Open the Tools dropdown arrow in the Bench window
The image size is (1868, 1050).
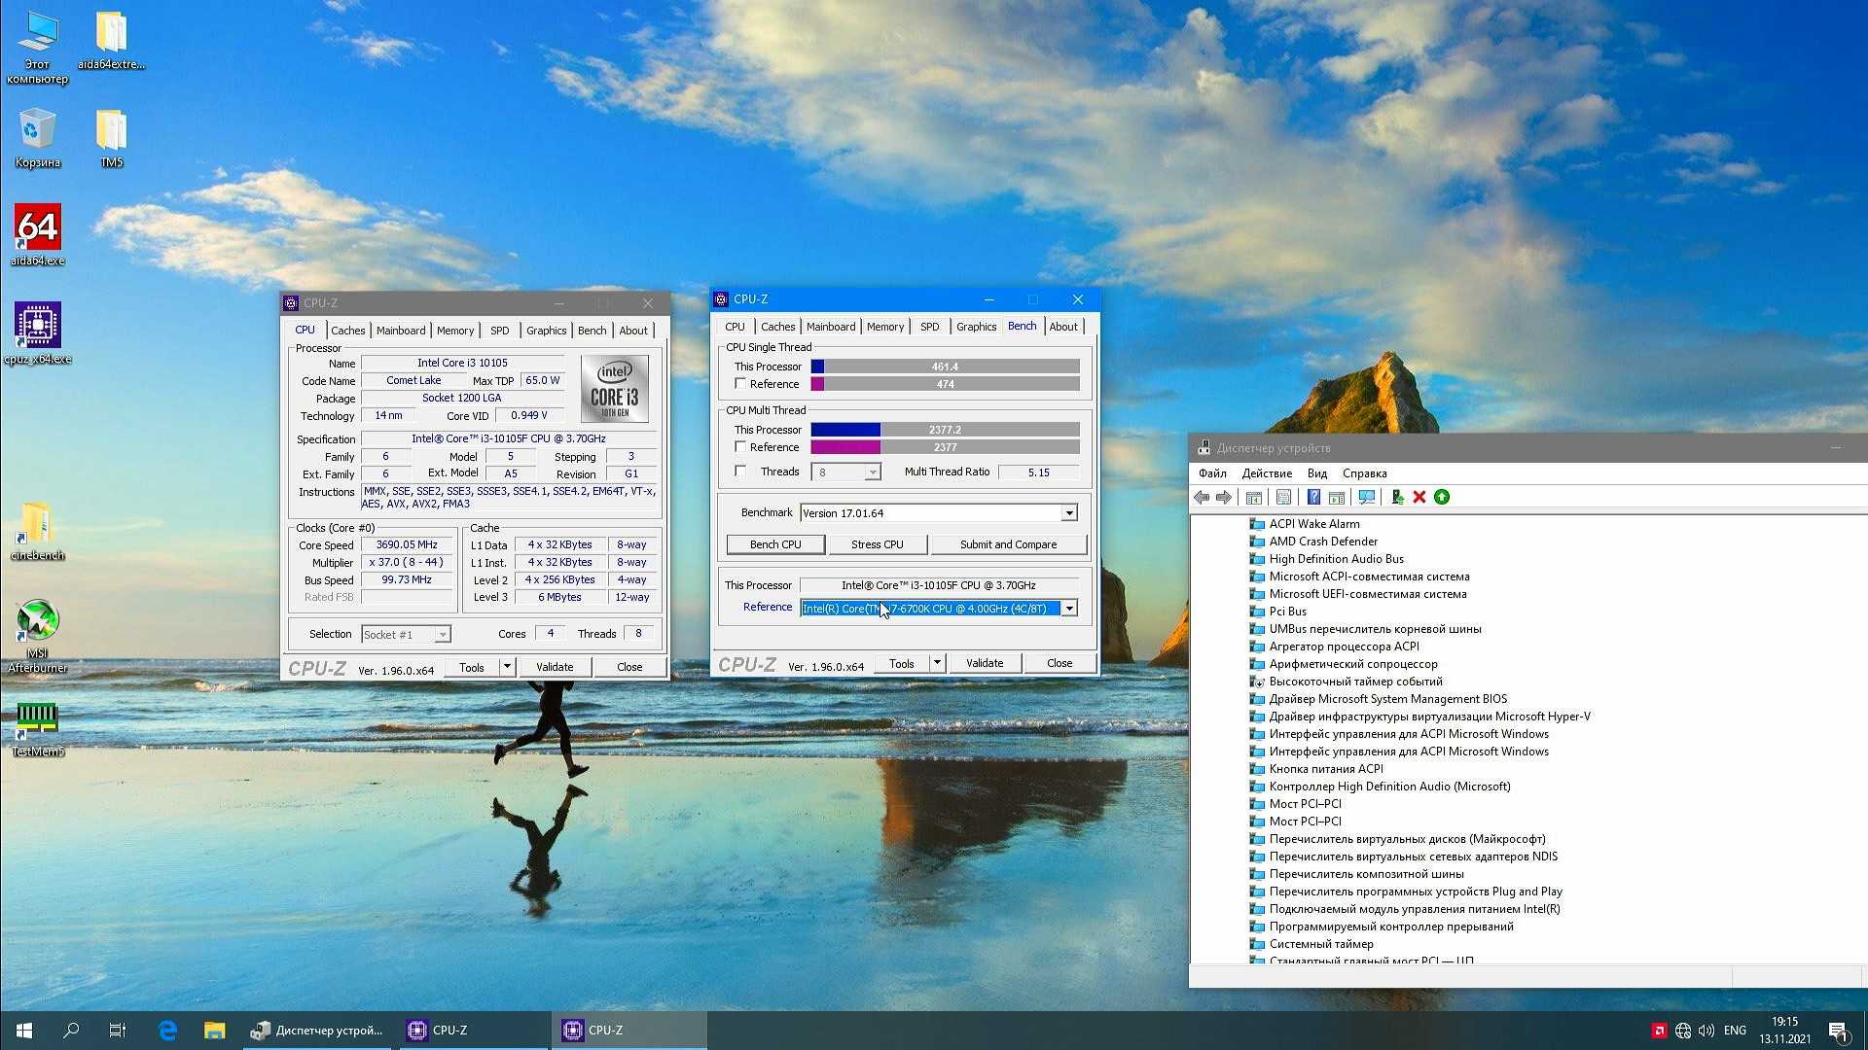tap(937, 663)
